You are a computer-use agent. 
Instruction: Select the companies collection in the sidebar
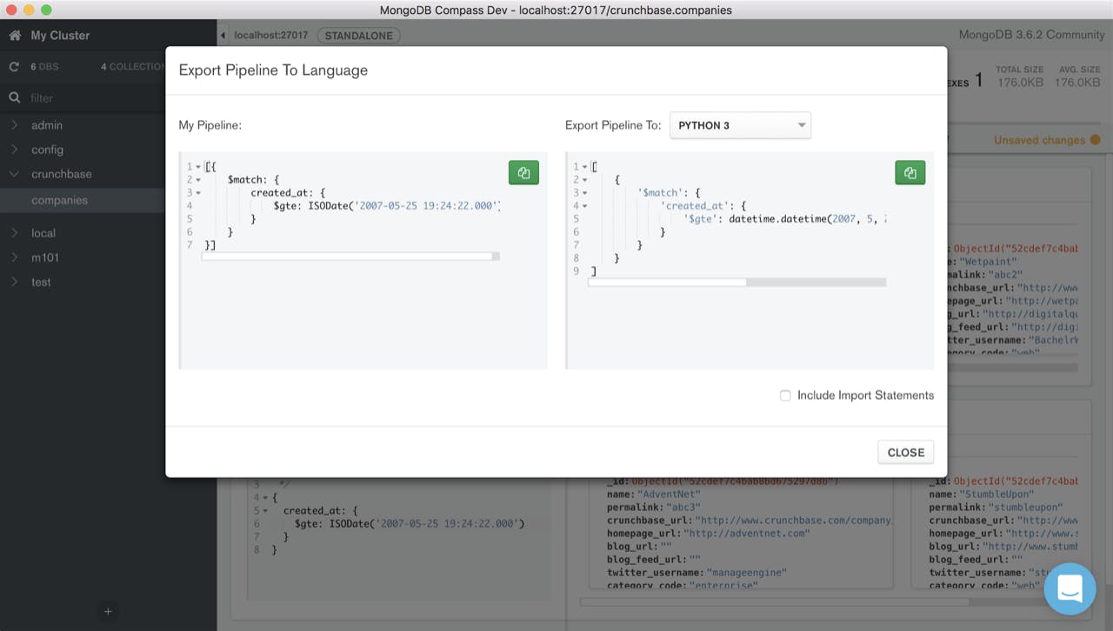click(61, 200)
